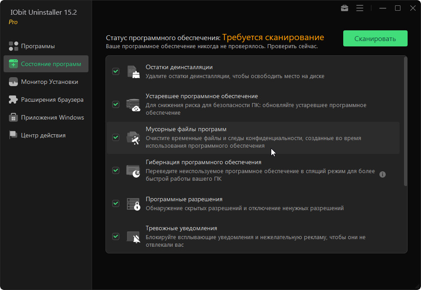
Task: Select the Центр действия sidebar item
Action: [43, 135]
